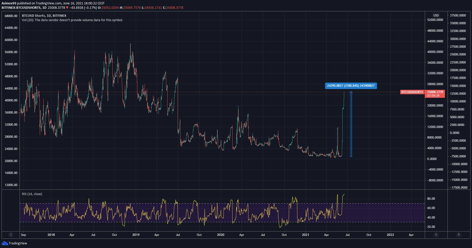
Task: Click the BITFINEX:BTCUSDSHORTS symbol in the header
Action: 21,8
